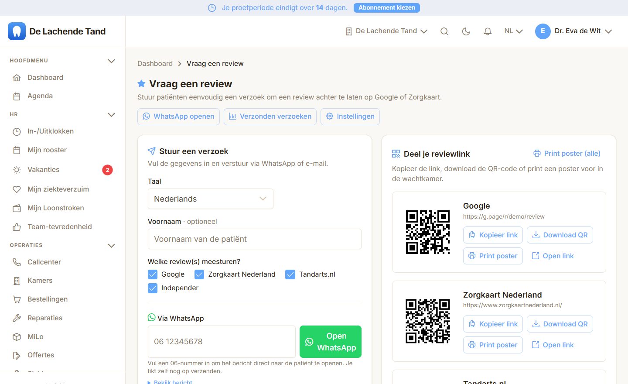Click the MiLo box icon
Screen dimensions: 628x384
click(17, 337)
